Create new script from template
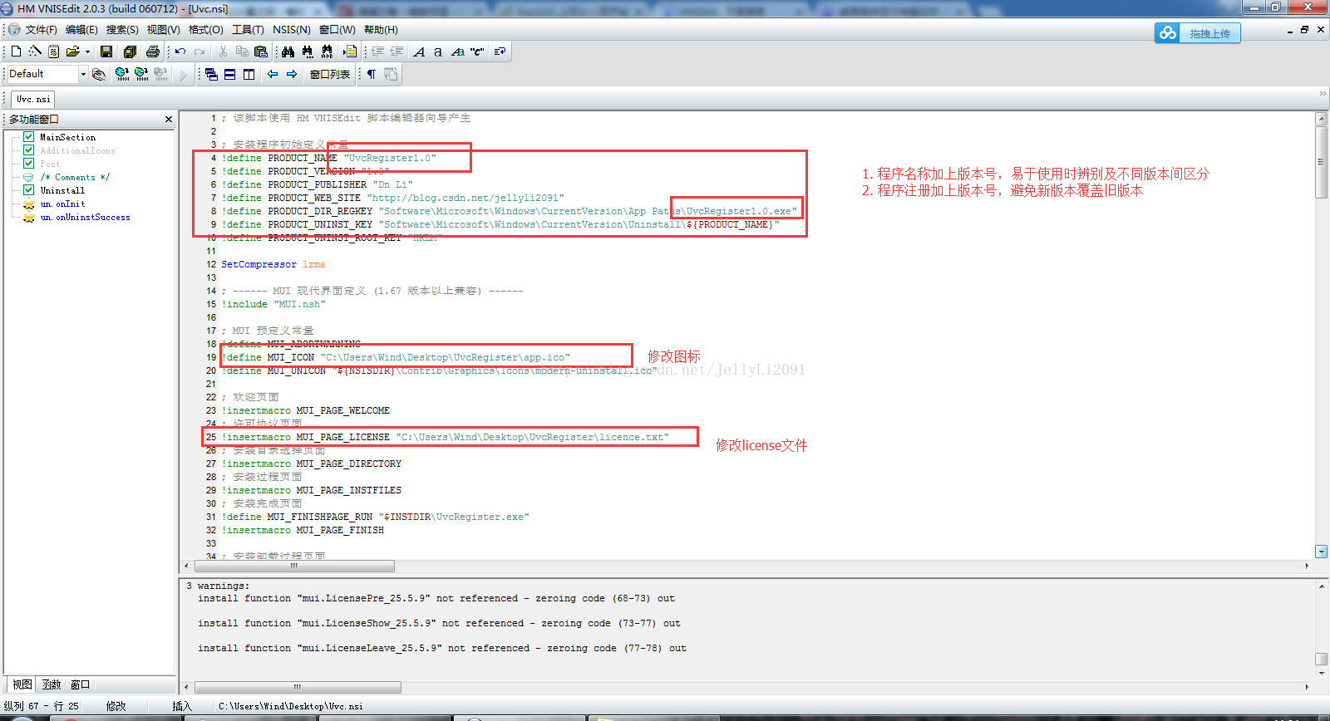1330x721 pixels. coord(53,51)
